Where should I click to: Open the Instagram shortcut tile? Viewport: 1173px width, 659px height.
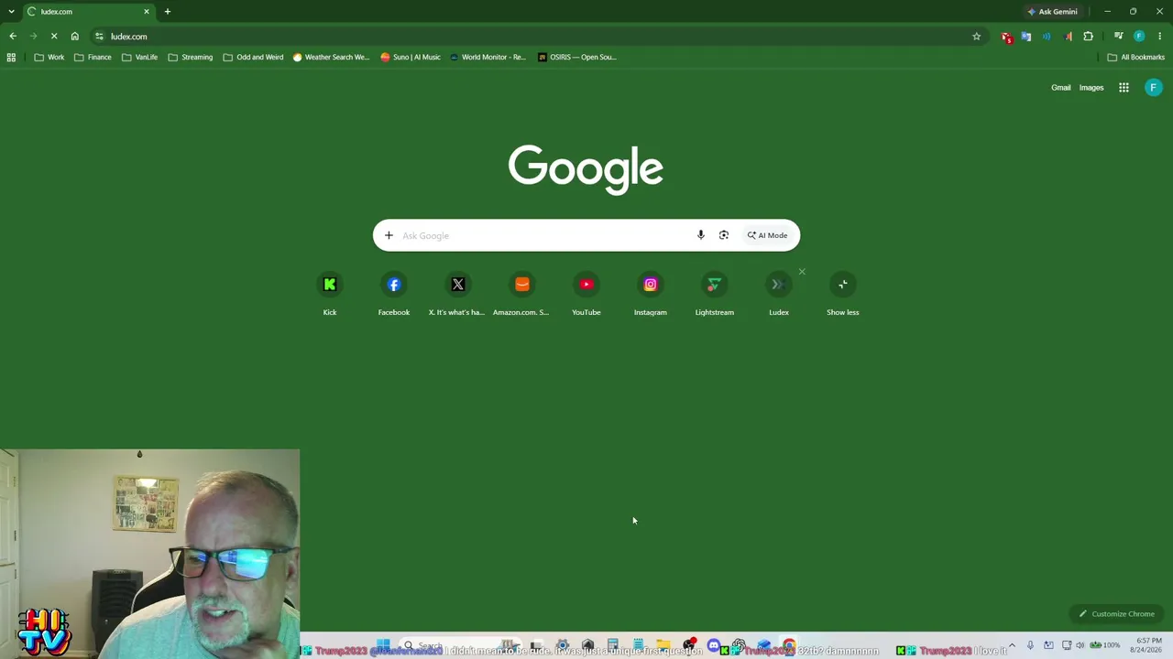651,294
